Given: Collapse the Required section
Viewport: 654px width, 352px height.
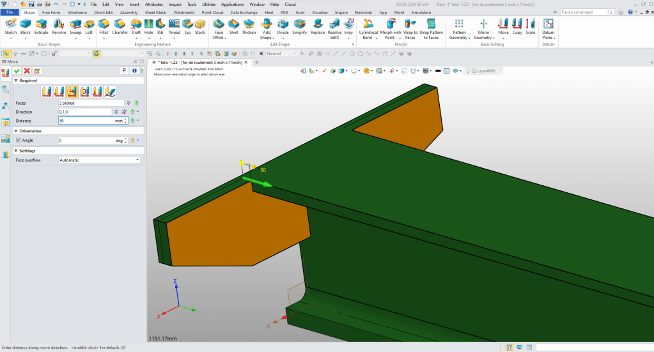Looking at the screenshot, I should [x=16, y=80].
